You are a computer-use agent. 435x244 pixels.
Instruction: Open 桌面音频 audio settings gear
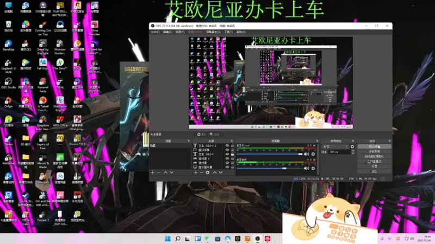pos(313,168)
